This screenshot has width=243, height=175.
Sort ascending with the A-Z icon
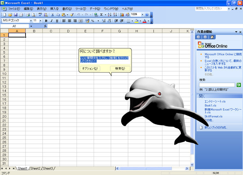click(110, 15)
